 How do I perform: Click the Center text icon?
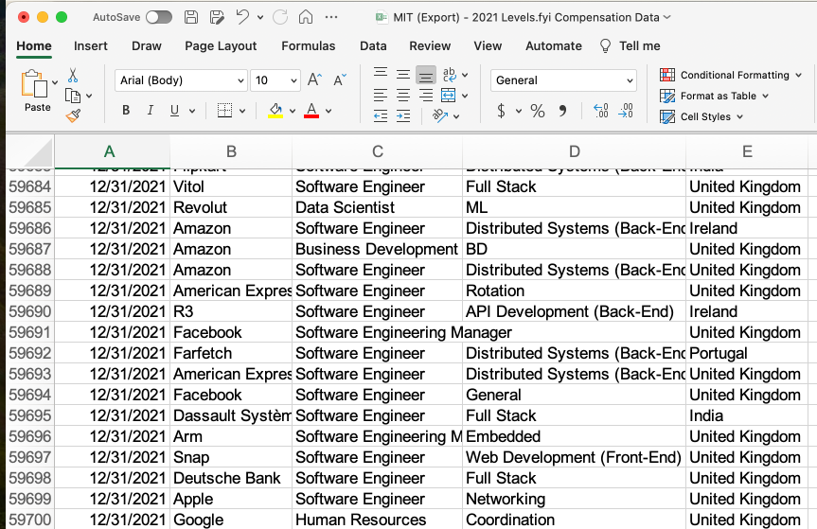click(402, 96)
